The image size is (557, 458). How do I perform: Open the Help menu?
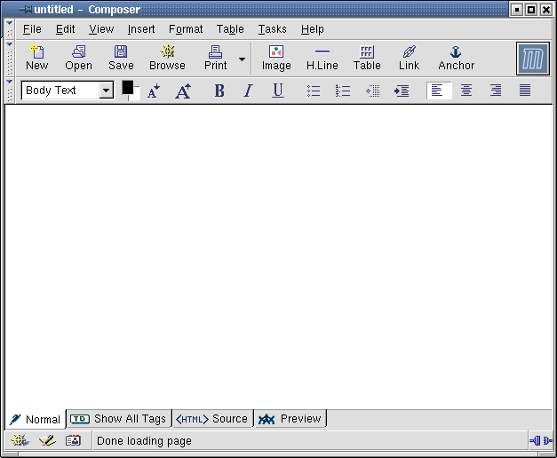312,29
